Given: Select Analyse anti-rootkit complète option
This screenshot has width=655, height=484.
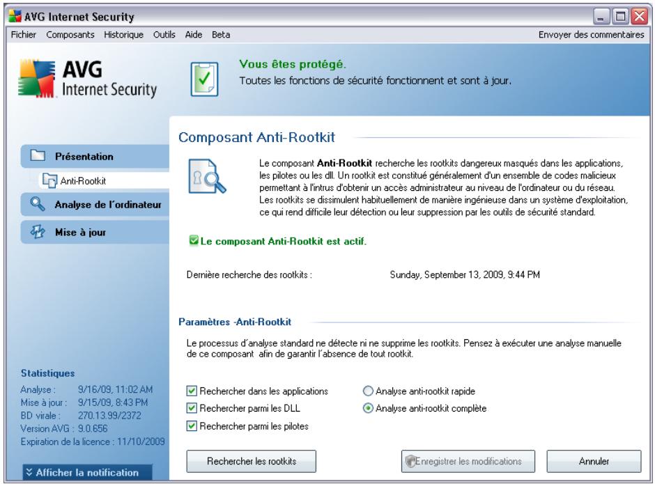Looking at the screenshot, I should (x=368, y=408).
